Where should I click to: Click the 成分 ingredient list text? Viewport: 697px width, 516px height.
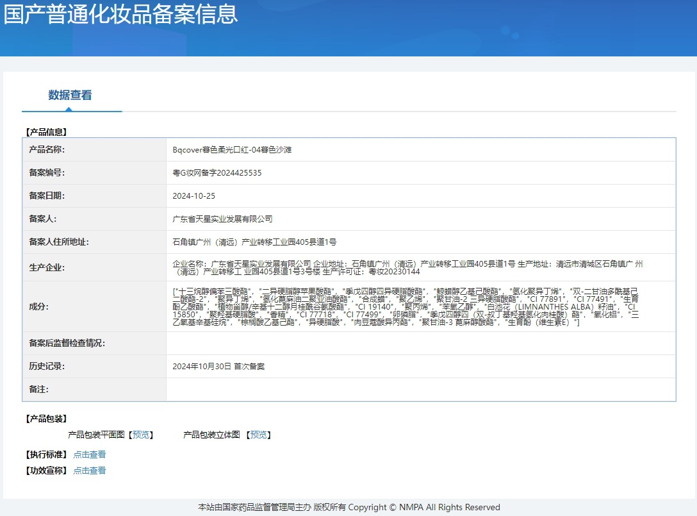click(406, 307)
